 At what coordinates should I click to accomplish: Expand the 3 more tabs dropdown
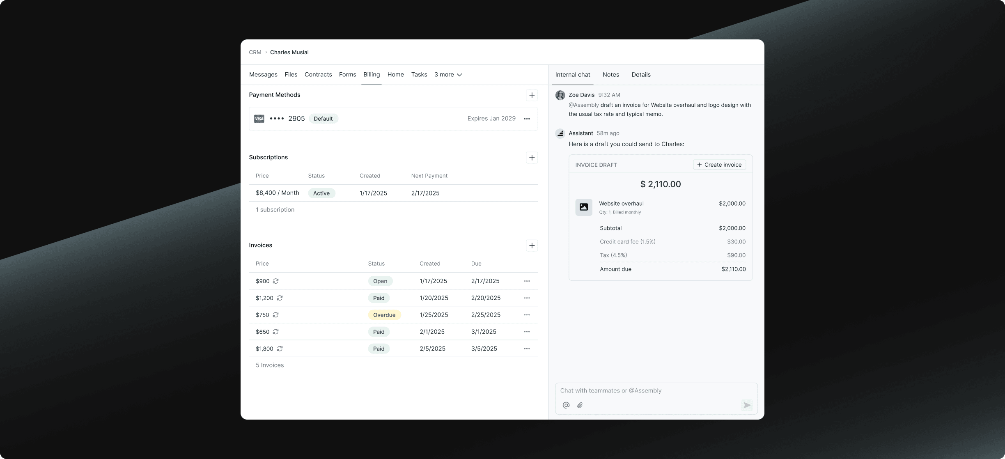point(448,75)
